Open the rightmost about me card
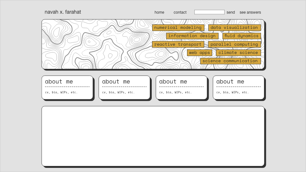The height and width of the screenshot is (172, 306). coord(238,87)
